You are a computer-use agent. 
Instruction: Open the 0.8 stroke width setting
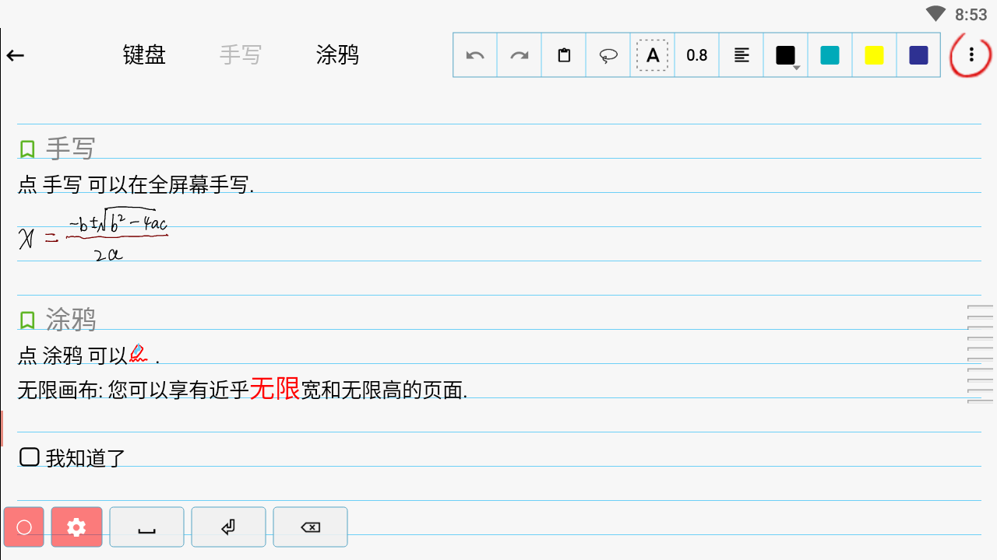click(x=697, y=55)
